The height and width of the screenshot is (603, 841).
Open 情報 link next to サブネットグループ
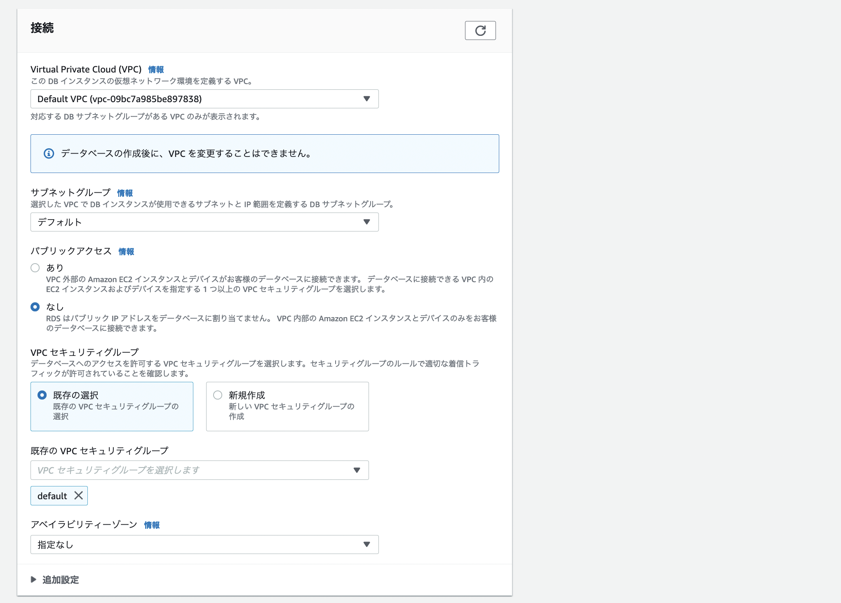coord(125,193)
